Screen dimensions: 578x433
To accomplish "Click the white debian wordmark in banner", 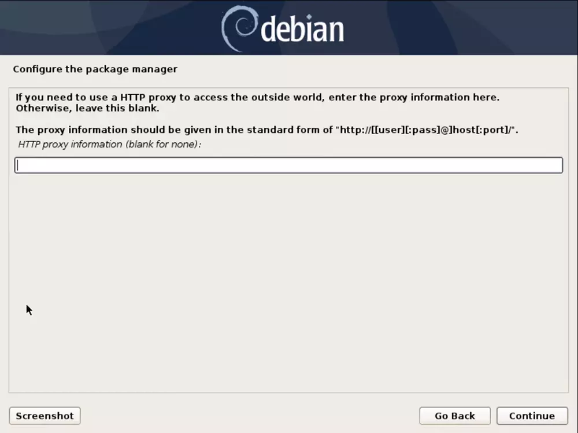I will click(x=302, y=29).
